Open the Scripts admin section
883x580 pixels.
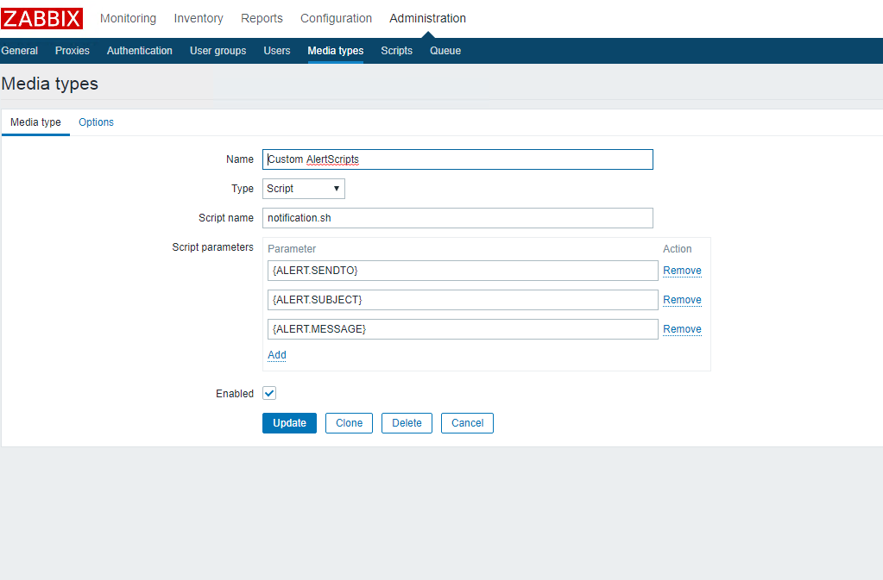coord(396,51)
